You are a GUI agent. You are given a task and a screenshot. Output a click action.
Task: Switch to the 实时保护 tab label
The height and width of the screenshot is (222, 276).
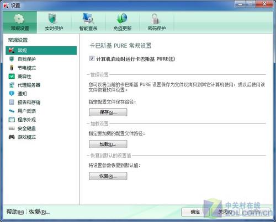54,29
